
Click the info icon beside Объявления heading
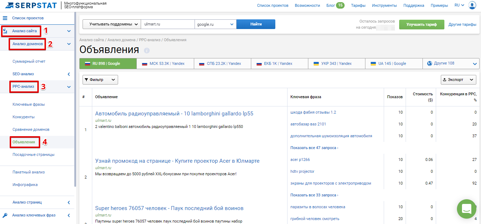point(147,50)
